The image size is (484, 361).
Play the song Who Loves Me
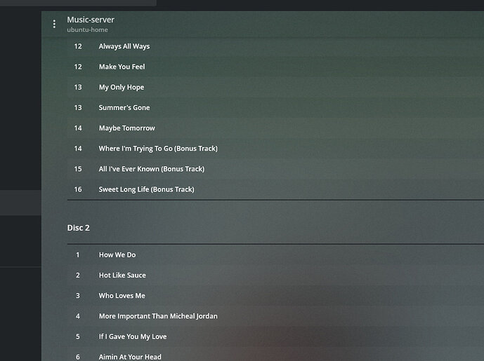coord(122,295)
